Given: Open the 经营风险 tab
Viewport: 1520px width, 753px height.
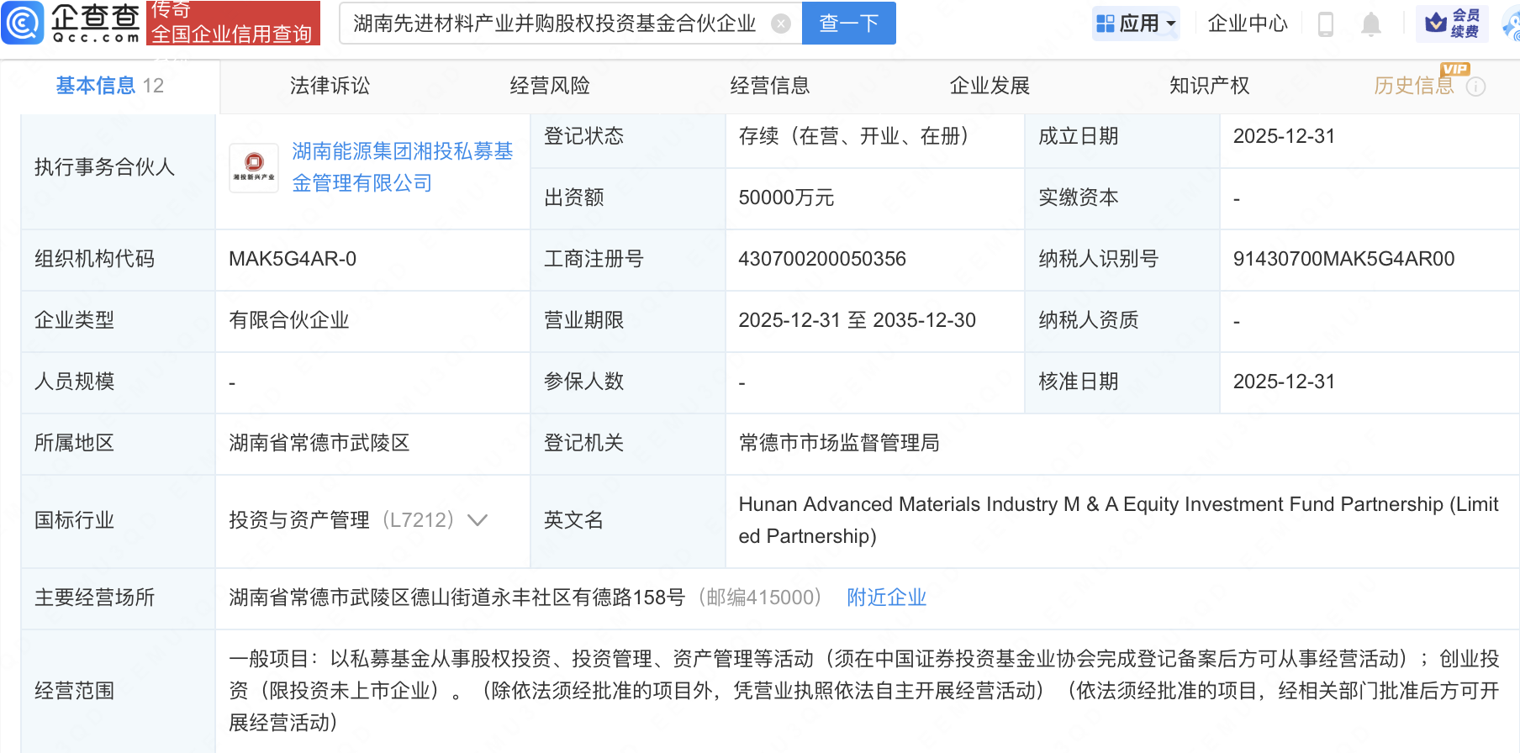Looking at the screenshot, I should (x=550, y=86).
